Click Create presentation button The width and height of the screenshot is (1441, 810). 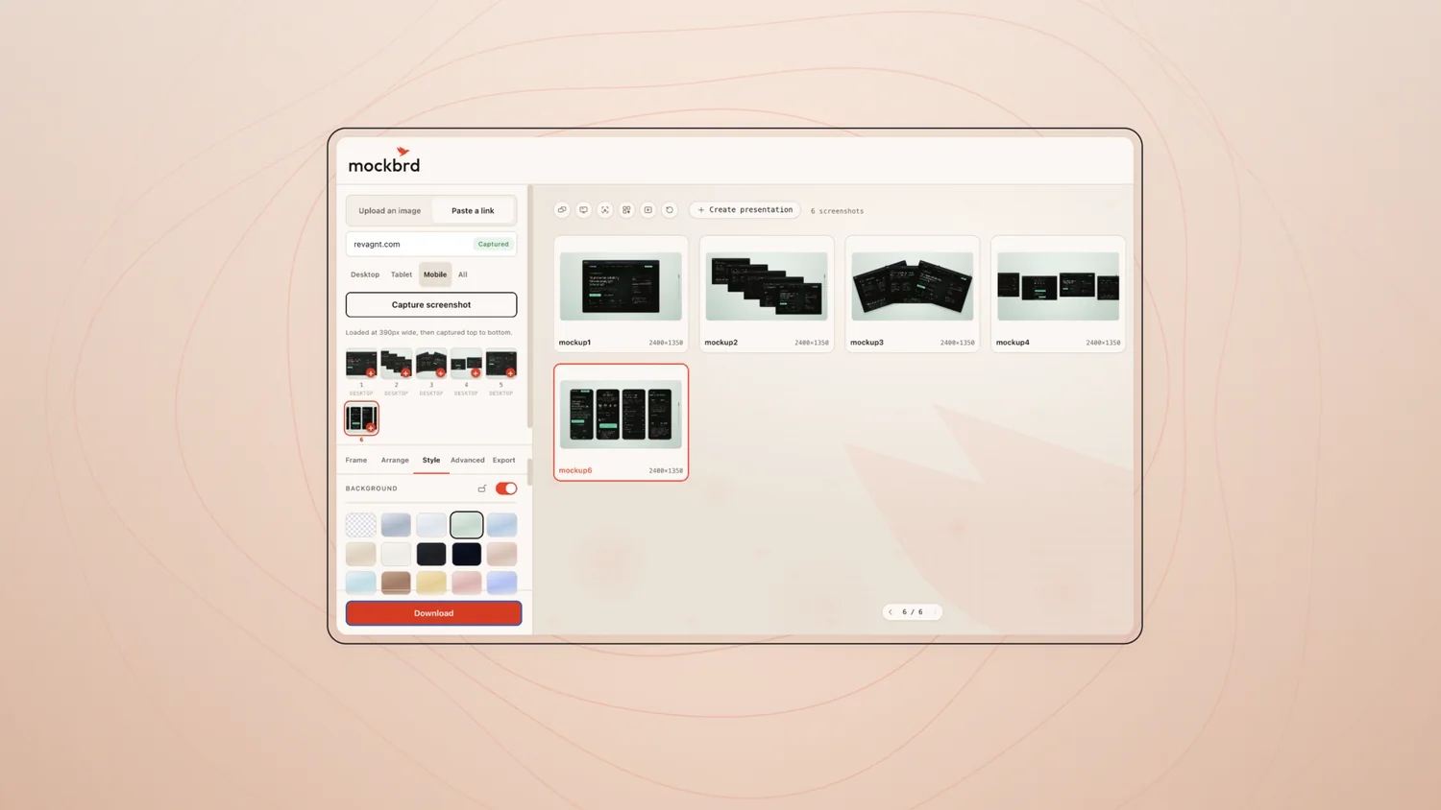[745, 210]
